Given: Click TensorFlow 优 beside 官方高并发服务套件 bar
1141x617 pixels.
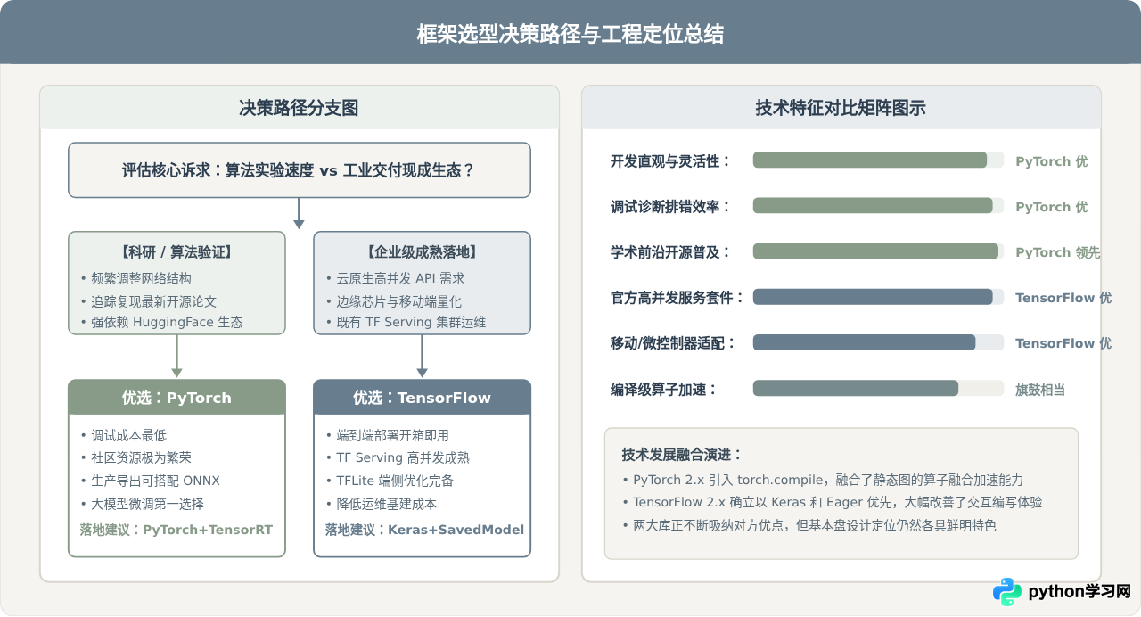Looking at the screenshot, I should pyautogui.click(x=1063, y=298).
